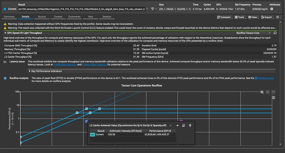Click the Latency Issue chart icon
The image size is (285, 153).
point(5,62)
